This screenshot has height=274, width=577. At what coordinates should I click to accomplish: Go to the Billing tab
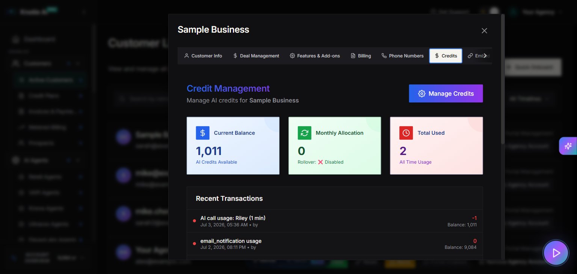(361, 56)
